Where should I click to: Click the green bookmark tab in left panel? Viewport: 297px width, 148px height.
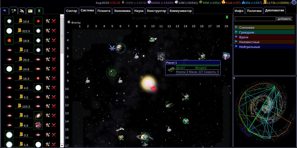tap(39, 11)
